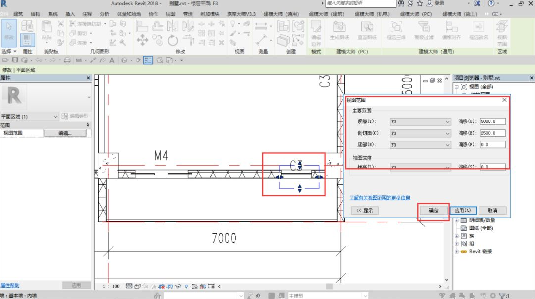Click the horizontal flip arrows left of window C3
The image size is (535, 299).
279,176
